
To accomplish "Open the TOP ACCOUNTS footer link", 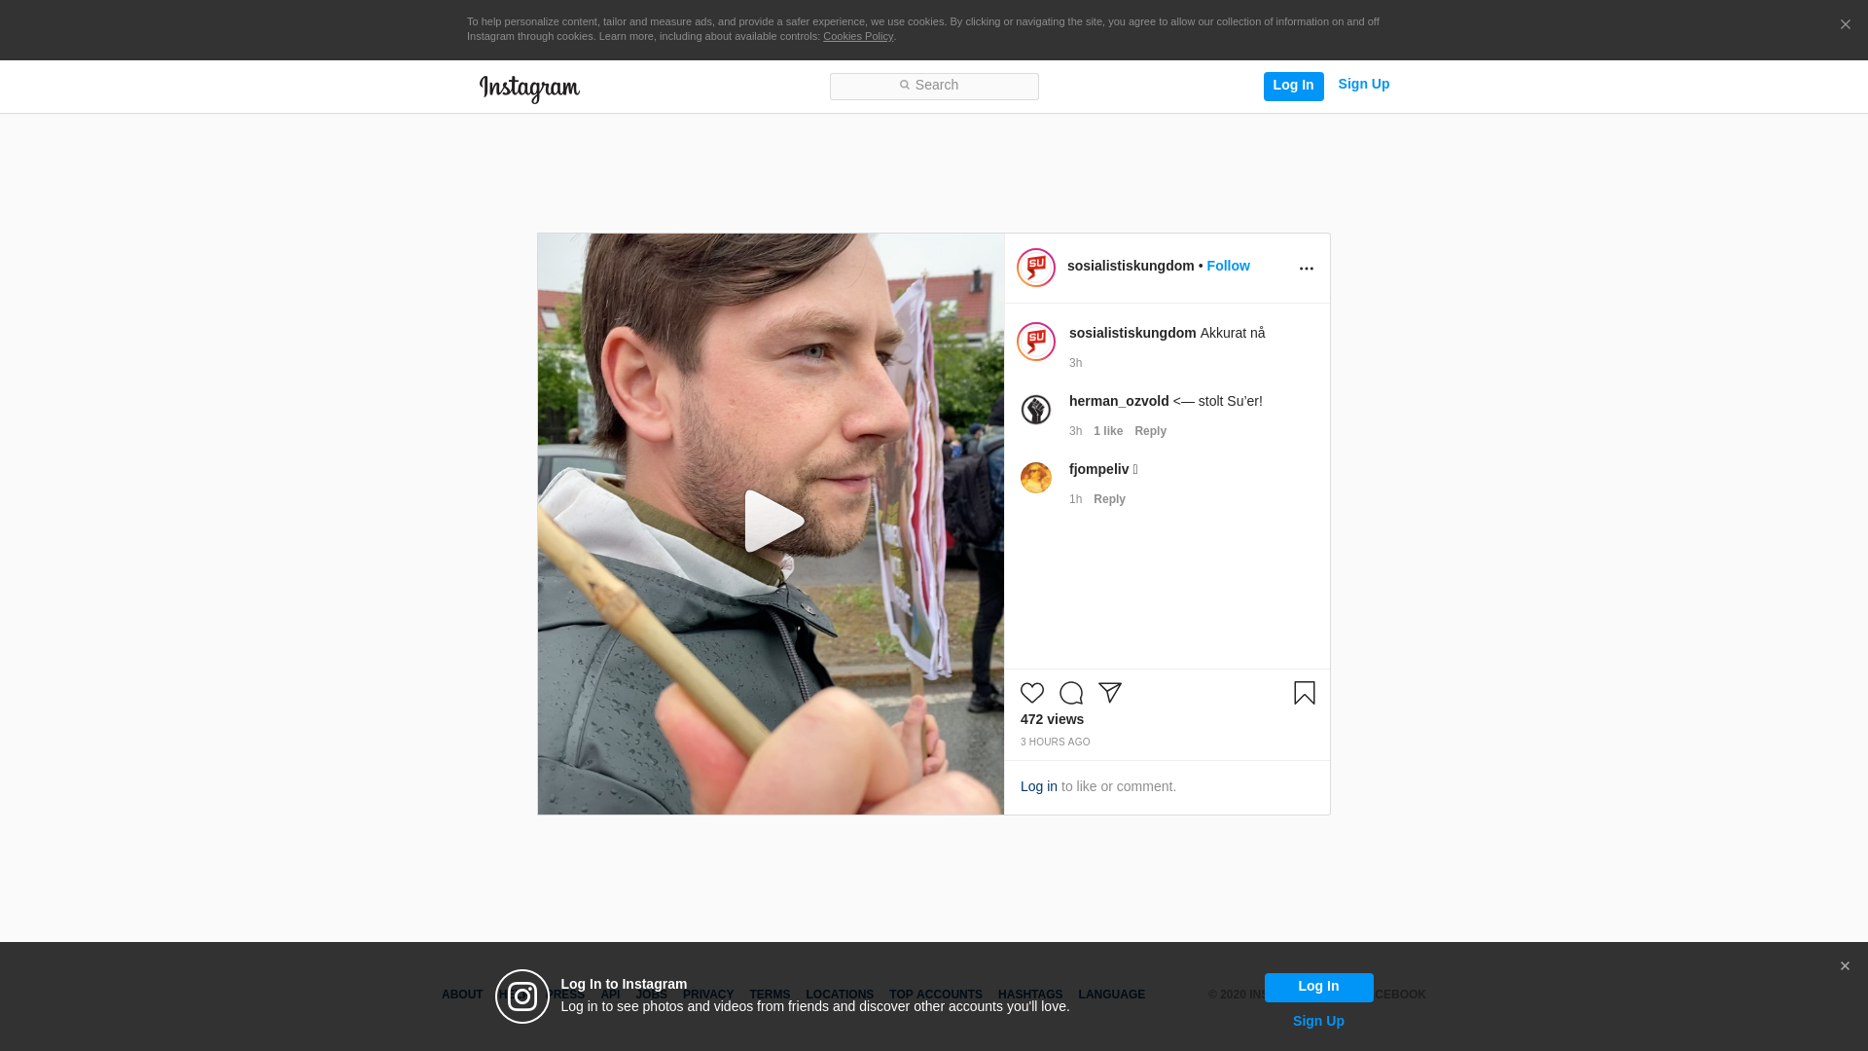I will (936, 995).
